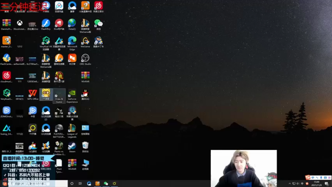This screenshot has width=332, height=187.
Task: Open the Detail() globe icon
Action: (72, 25)
